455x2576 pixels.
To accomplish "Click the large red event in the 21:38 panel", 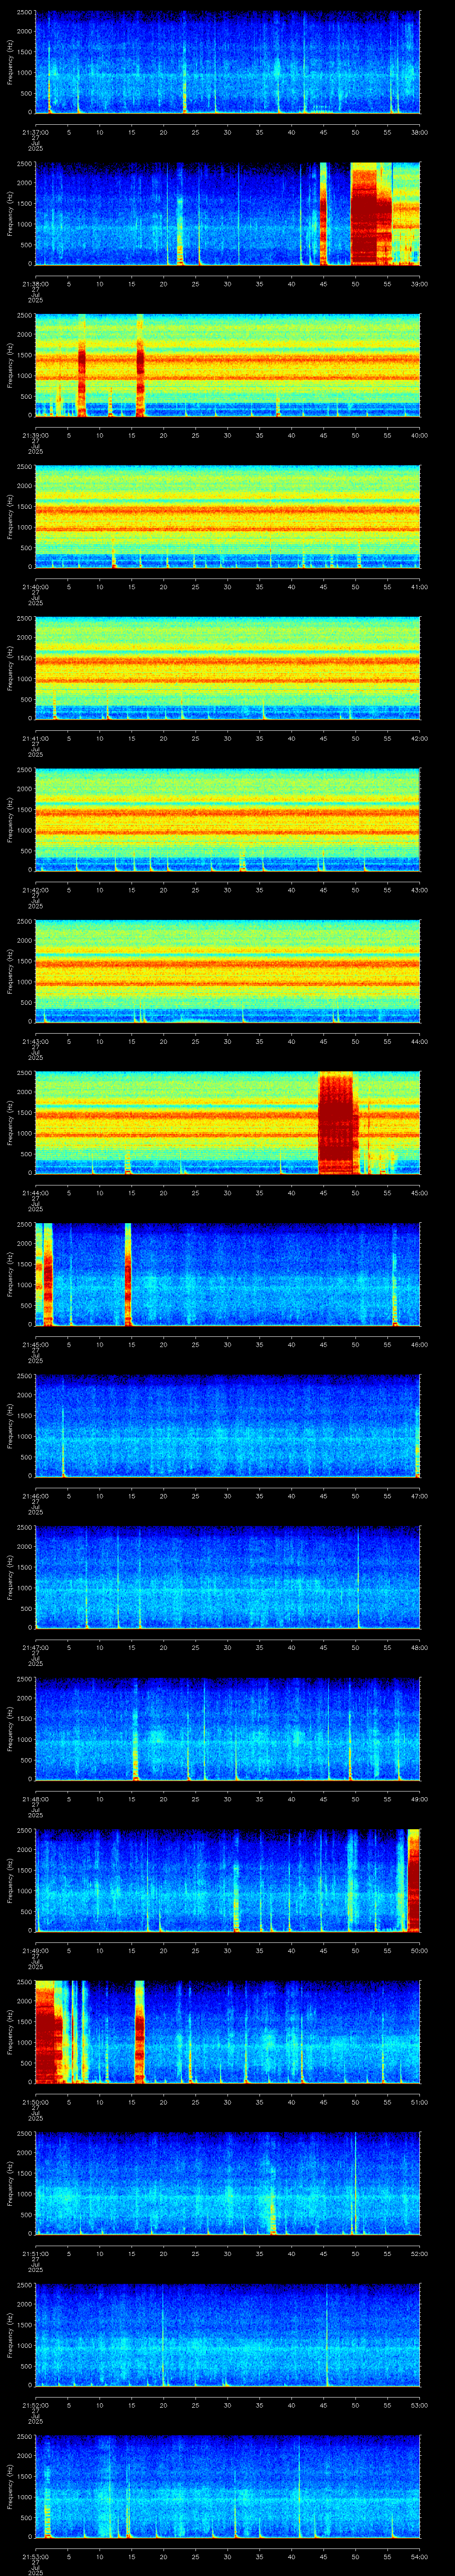I will tap(371, 214).
